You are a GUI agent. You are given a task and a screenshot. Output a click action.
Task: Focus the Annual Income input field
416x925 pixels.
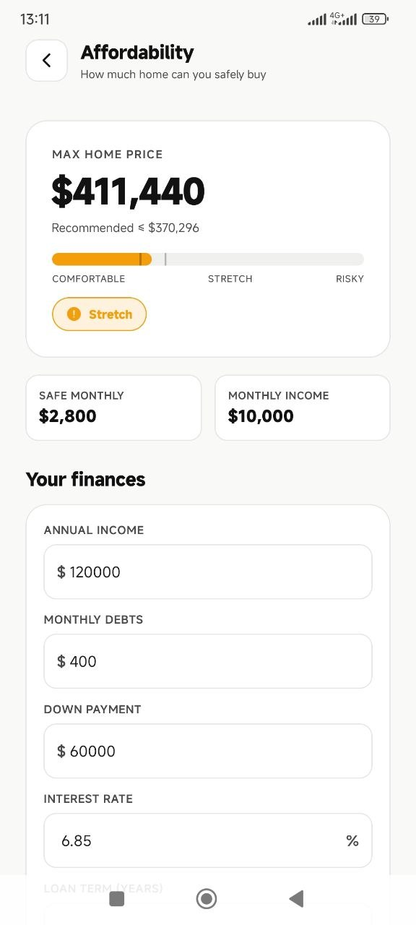[208, 572]
